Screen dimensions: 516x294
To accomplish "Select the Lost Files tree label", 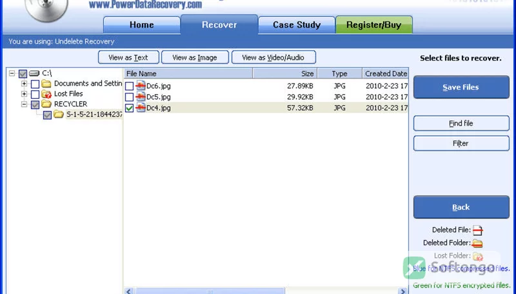I will pyautogui.click(x=68, y=93).
